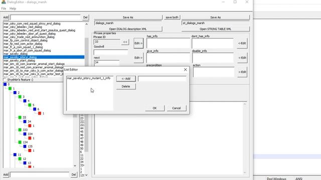Click the blue square icon of node 6
Screen dimensions: 321x180
[x=35, y=109]
